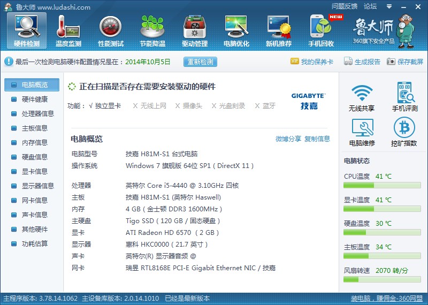Click 主程序版本 3.78.14.1062 status text
The width and height of the screenshot is (428, 305).
[x=41, y=299]
